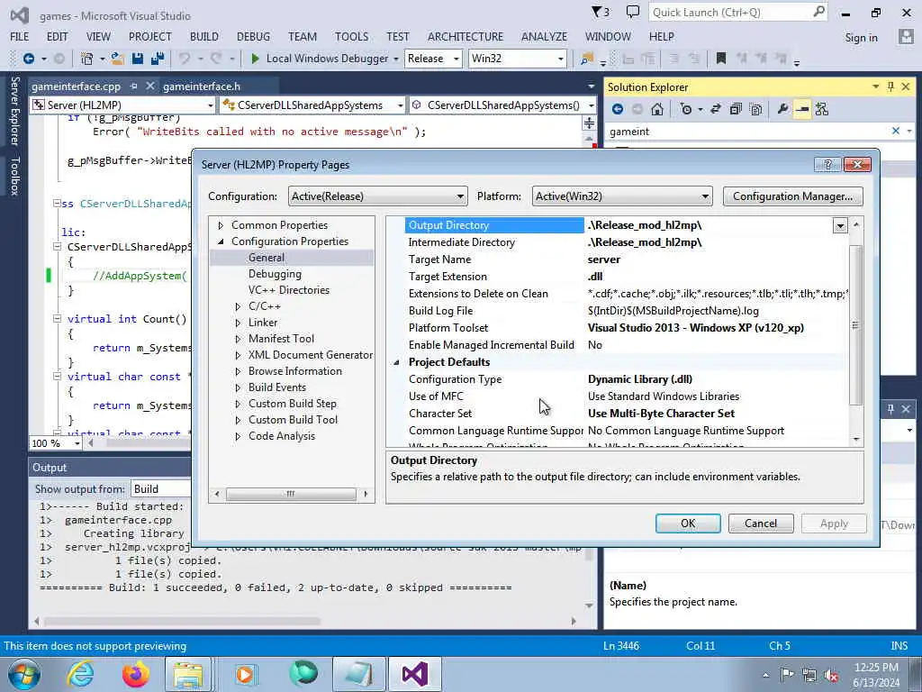This screenshot has height=692, width=922.
Task: Expand Common Properties tree node
Action: [x=221, y=225]
